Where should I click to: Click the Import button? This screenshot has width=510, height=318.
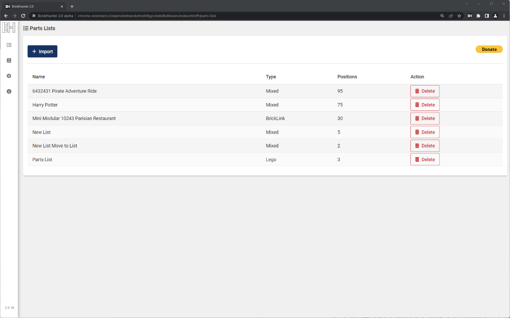[42, 51]
